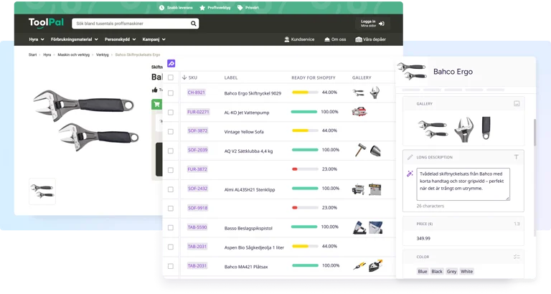551x294 pixels.
Task: Click the price value 349.99
Action: point(423,238)
